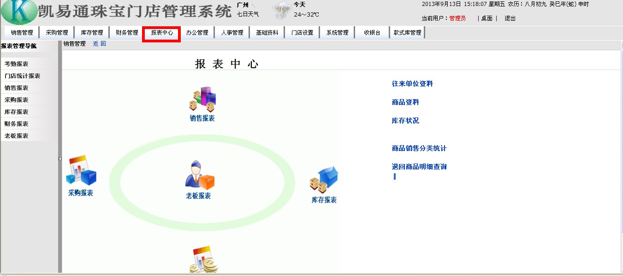Open the 商品销售分类统计 link
The width and height of the screenshot is (623, 276).
point(419,148)
